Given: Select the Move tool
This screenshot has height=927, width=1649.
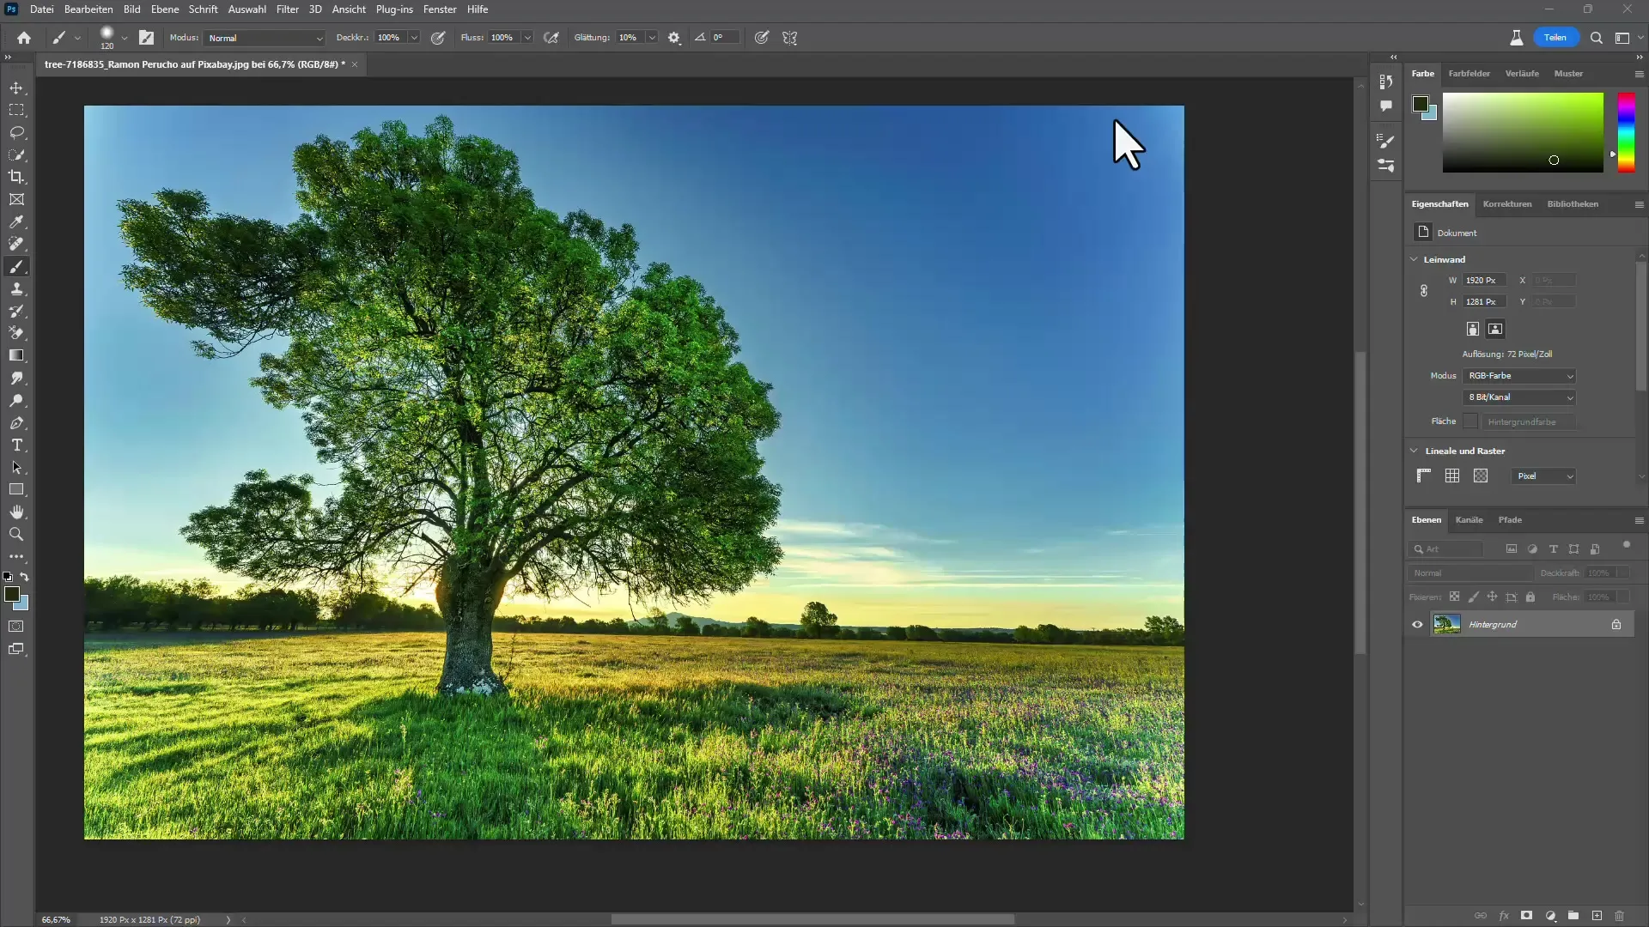Looking at the screenshot, I should 17,88.
